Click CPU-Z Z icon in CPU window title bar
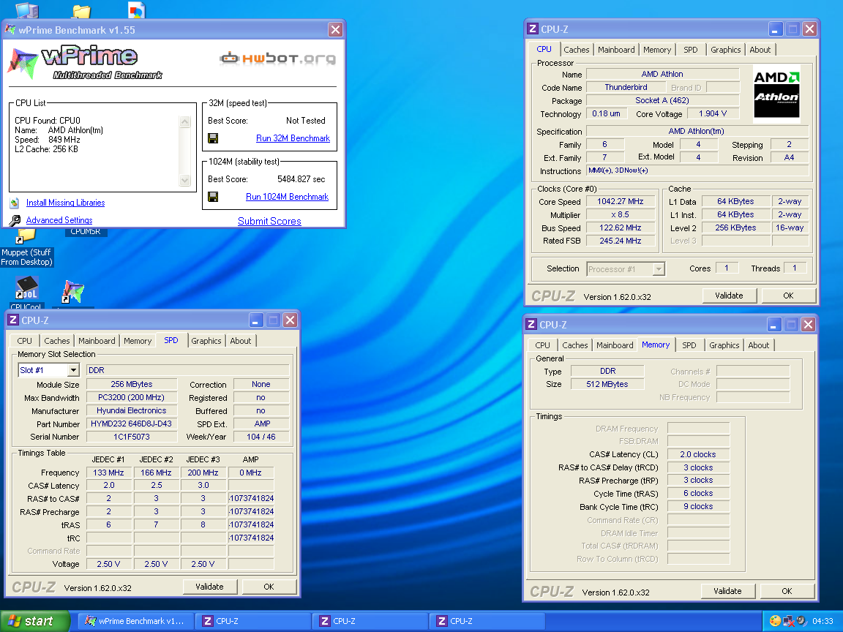This screenshot has width=843, height=632. pos(533,29)
